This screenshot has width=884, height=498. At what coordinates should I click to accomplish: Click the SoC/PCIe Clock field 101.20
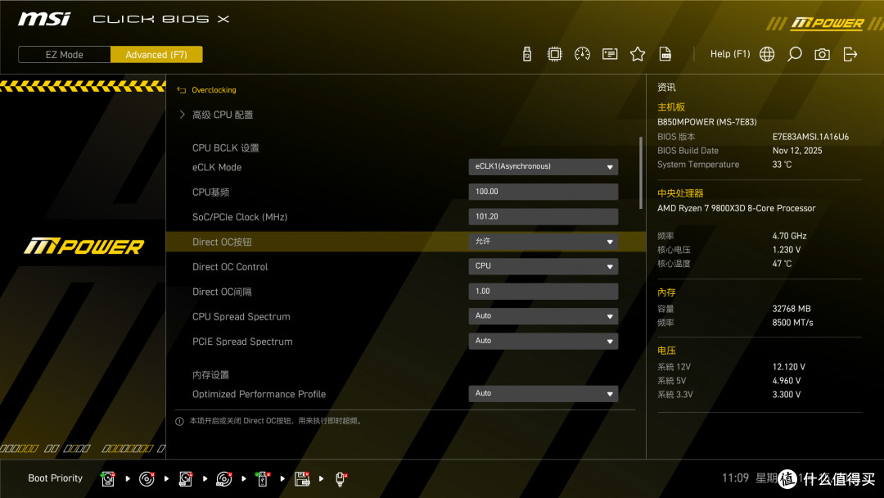pyautogui.click(x=543, y=216)
